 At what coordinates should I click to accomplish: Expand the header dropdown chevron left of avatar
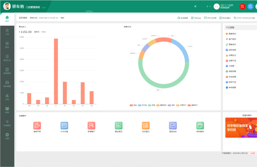tap(210, 6)
